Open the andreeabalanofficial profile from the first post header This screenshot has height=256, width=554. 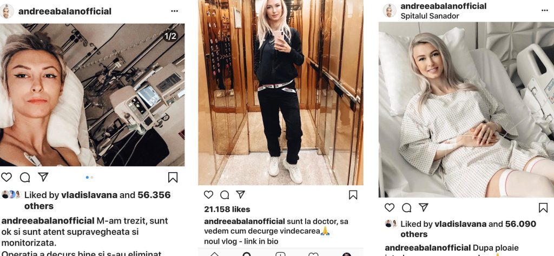point(65,11)
